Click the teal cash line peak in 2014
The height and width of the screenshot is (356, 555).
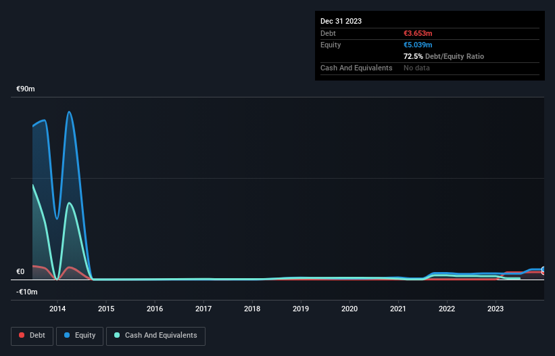coord(70,203)
